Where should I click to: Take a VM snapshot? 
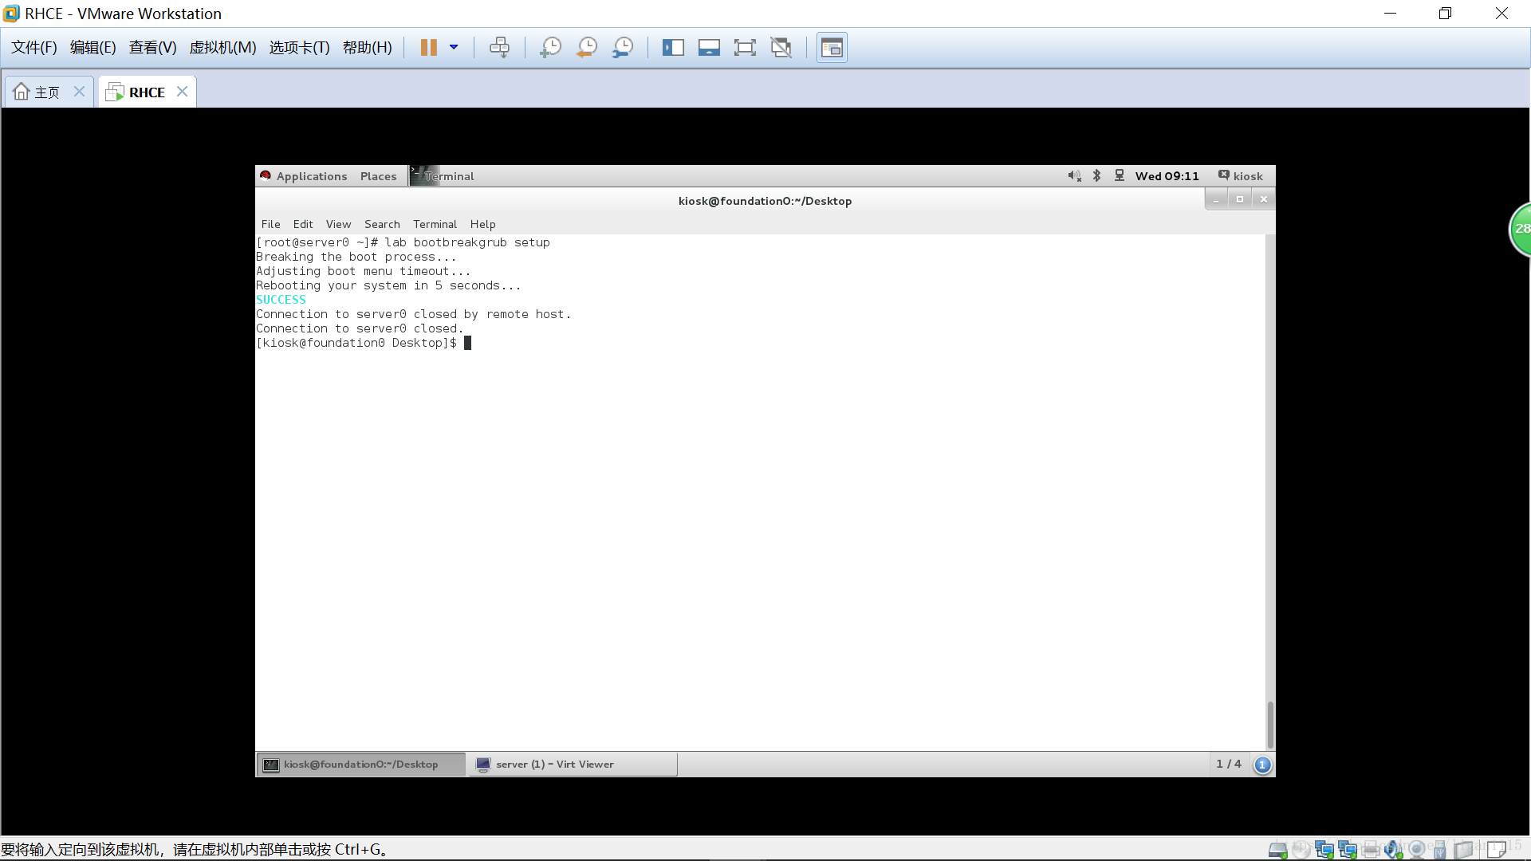click(550, 48)
